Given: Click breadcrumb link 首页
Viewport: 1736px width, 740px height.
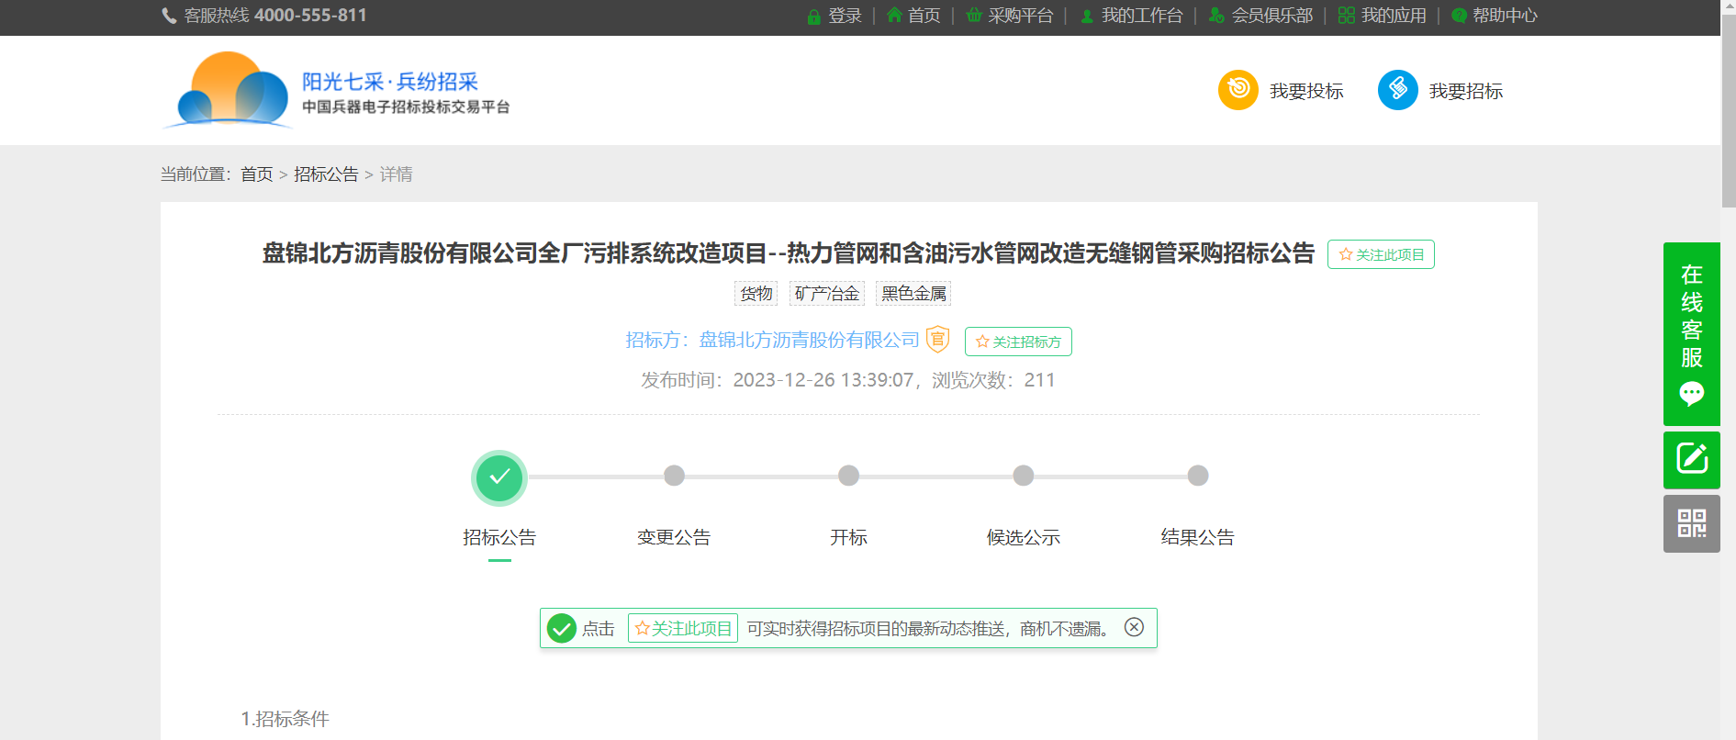Looking at the screenshot, I should point(257,174).
